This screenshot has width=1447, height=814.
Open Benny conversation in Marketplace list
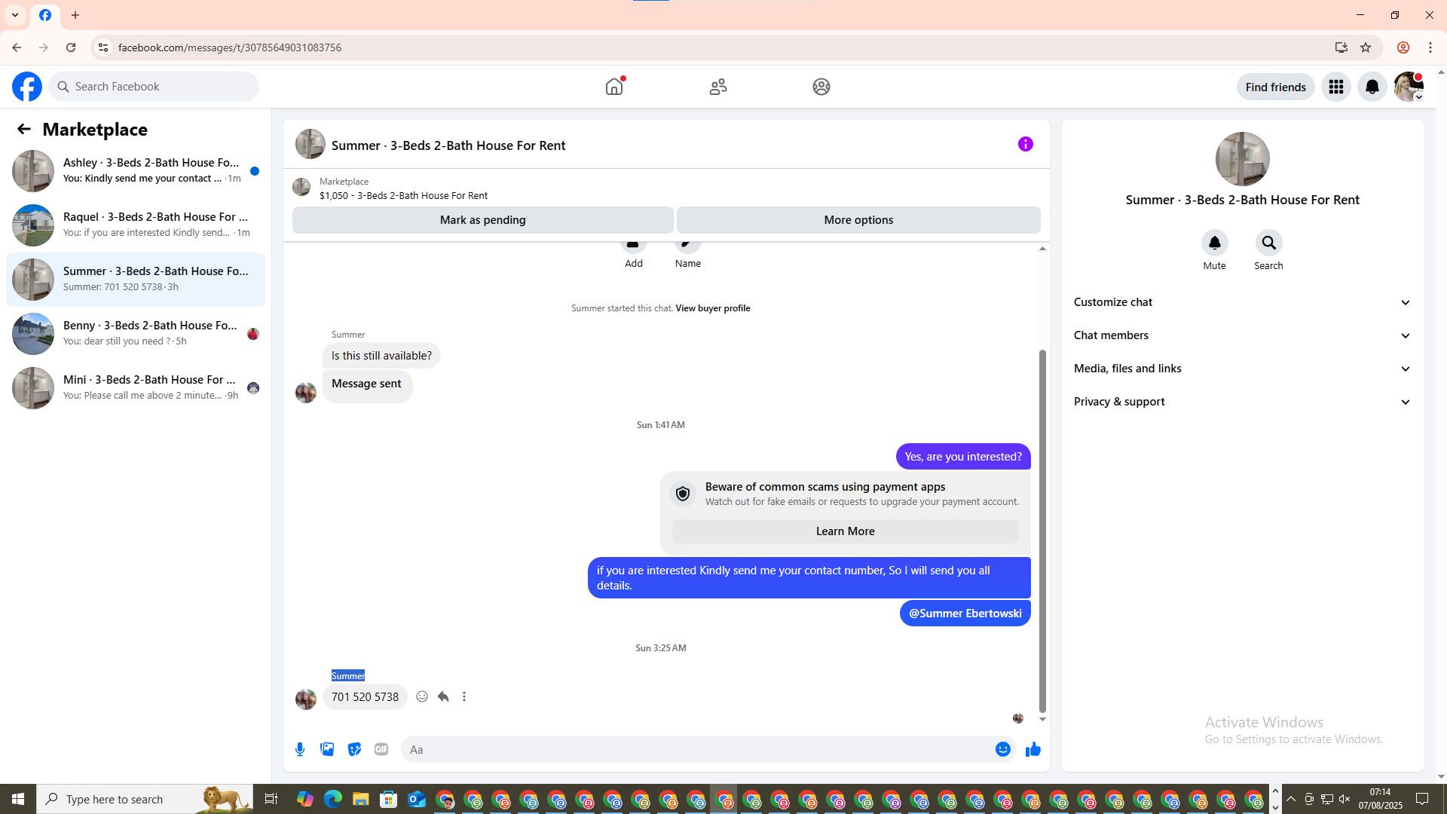point(136,333)
